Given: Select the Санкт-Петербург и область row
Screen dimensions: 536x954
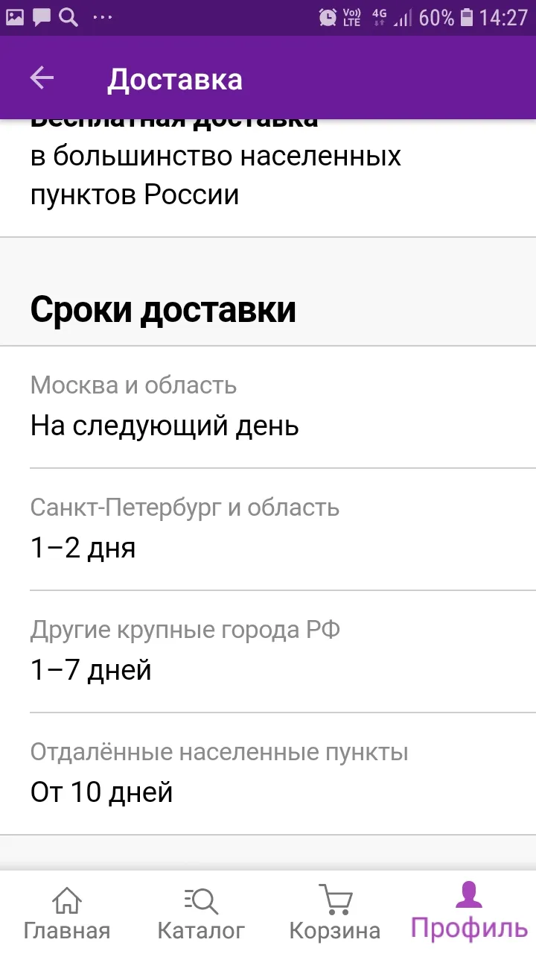Looking at the screenshot, I should pos(268,529).
